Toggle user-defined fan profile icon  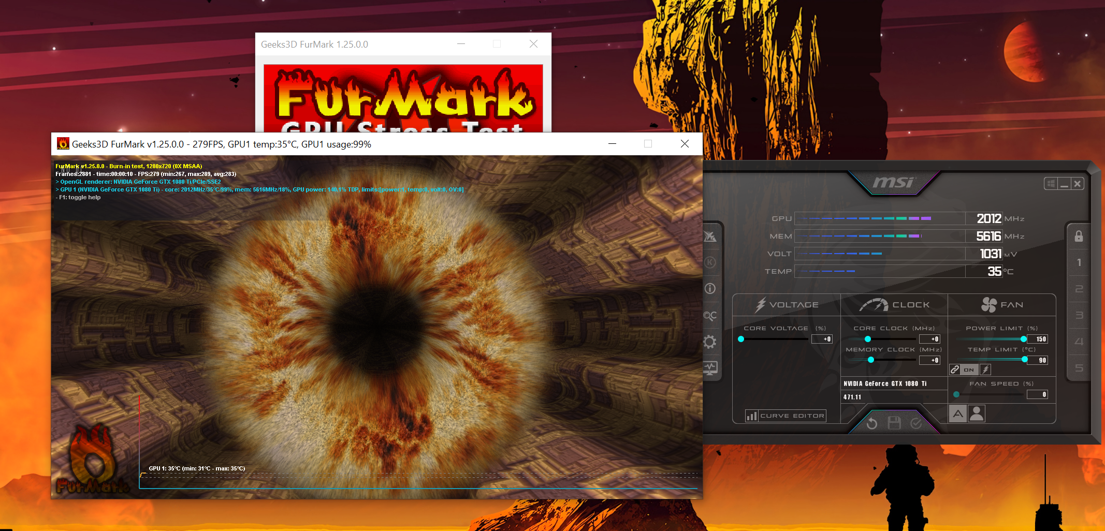[x=977, y=414]
